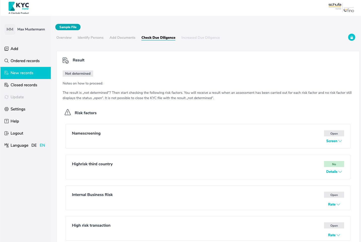Open Increased Due Diligence tab
The height and width of the screenshot is (242, 361).
coord(200,37)
